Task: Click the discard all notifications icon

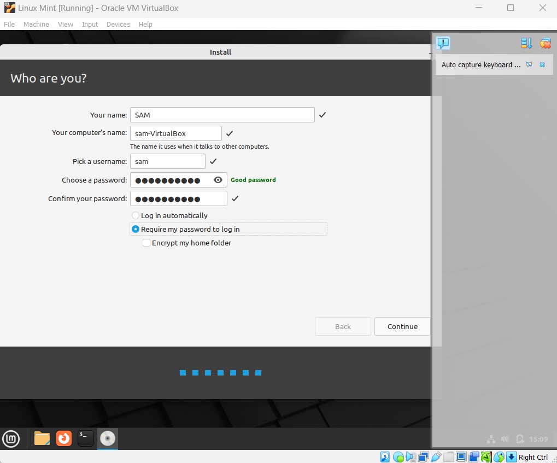Action: (545, 43)
